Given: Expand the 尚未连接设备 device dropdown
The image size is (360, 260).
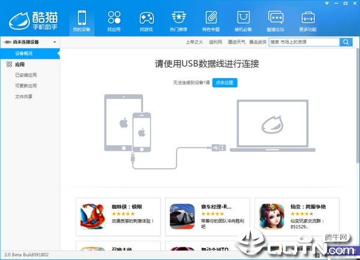Looking at the screenshot, I should [55, 42].
